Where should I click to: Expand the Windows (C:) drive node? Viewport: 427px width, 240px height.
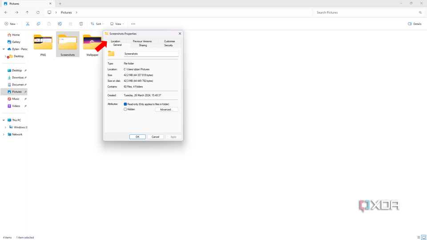point(5,128)
